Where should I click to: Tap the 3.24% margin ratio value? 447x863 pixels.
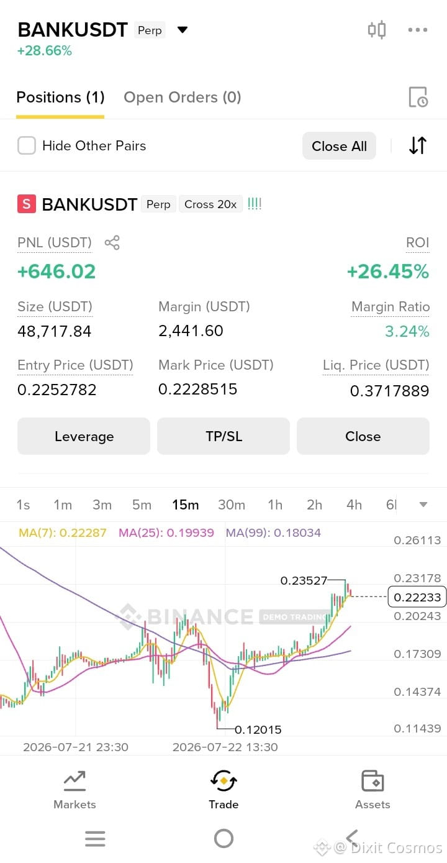click(407, 331)
